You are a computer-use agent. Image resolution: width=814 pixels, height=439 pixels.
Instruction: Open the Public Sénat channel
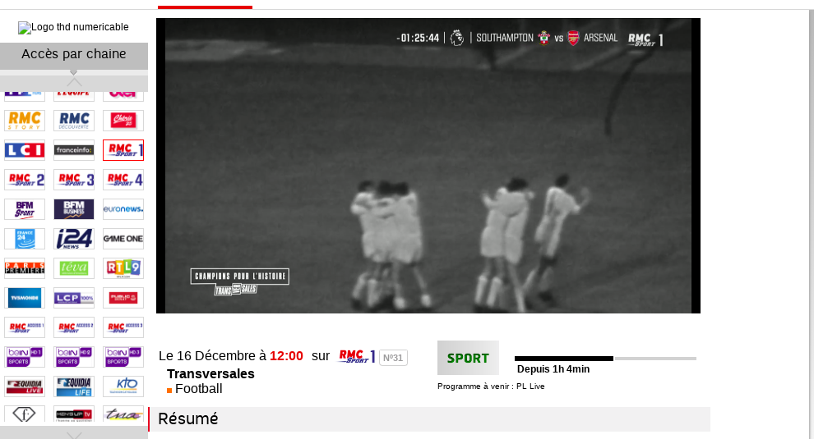[123, 298]
